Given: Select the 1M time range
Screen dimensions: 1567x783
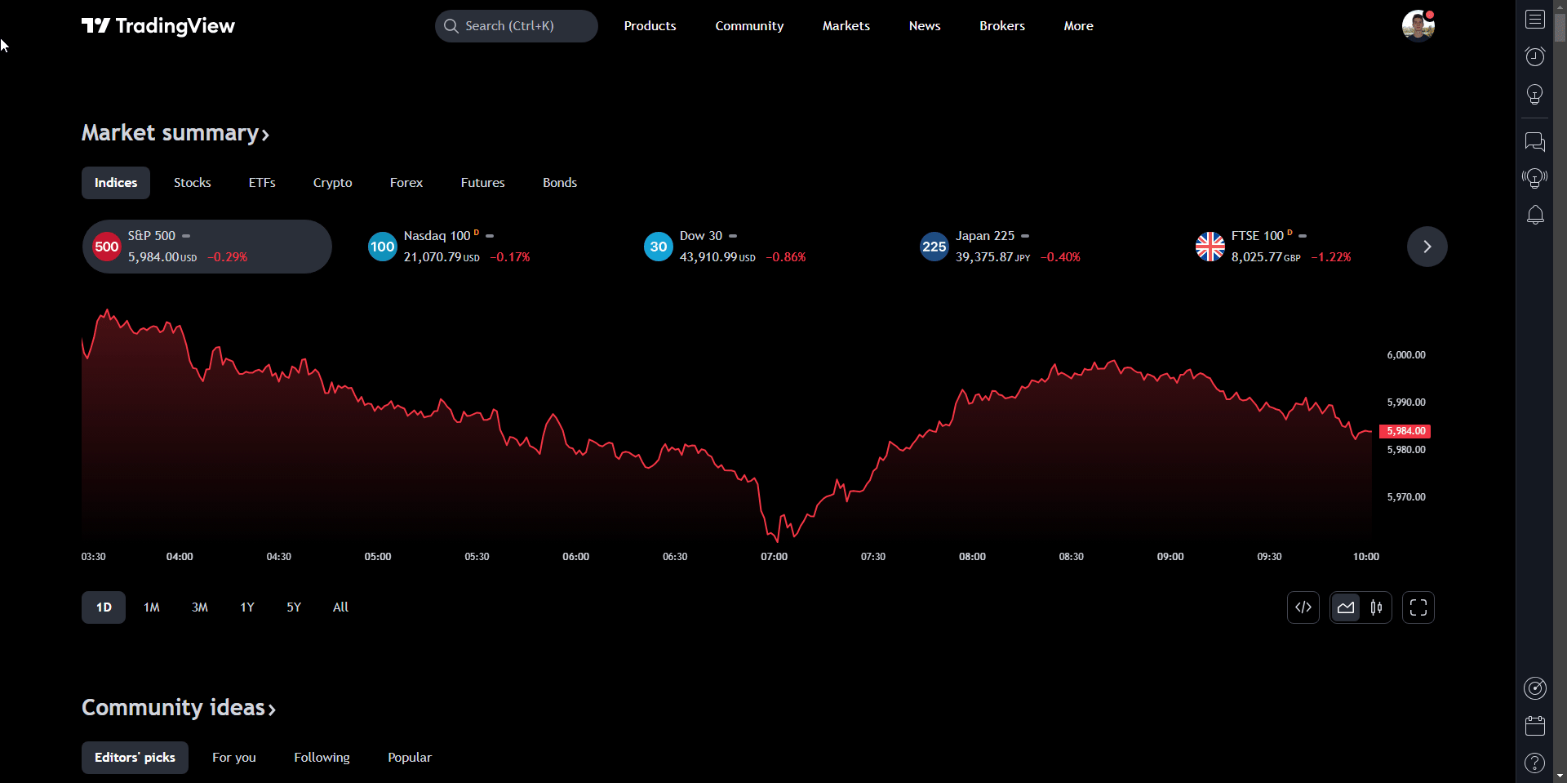Looking at the screenshot, I should coord(152,607).
